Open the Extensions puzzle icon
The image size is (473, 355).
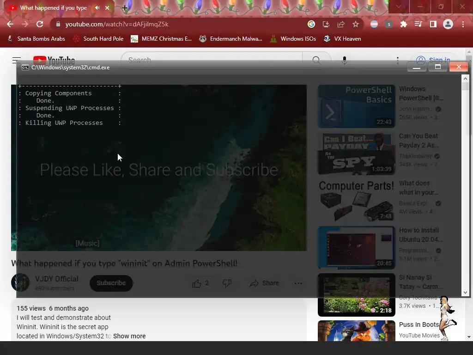pos(404,24)
